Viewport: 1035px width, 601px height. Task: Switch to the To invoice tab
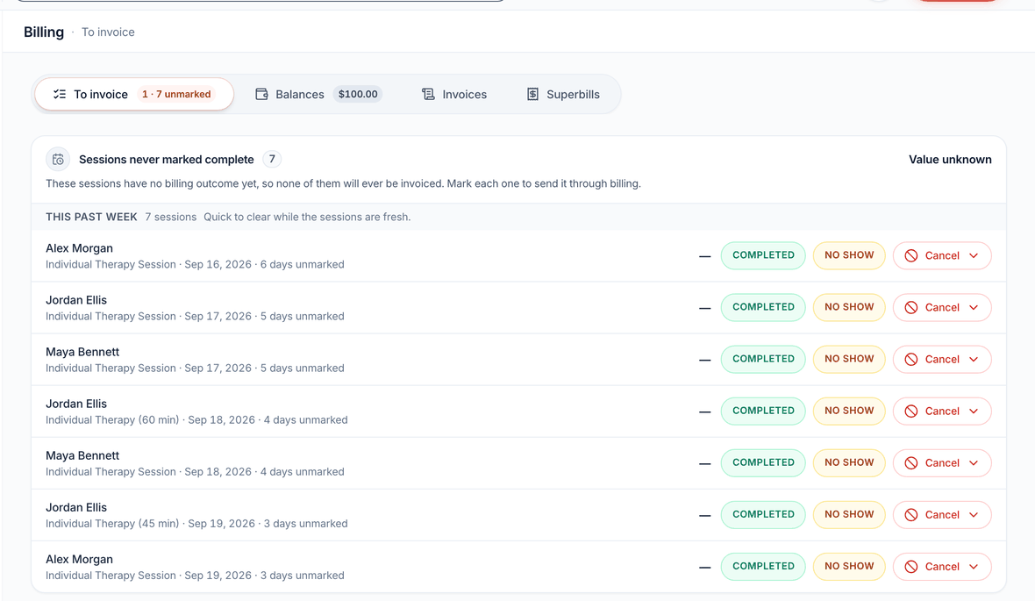pyautogui.click(x=134, y=95)
